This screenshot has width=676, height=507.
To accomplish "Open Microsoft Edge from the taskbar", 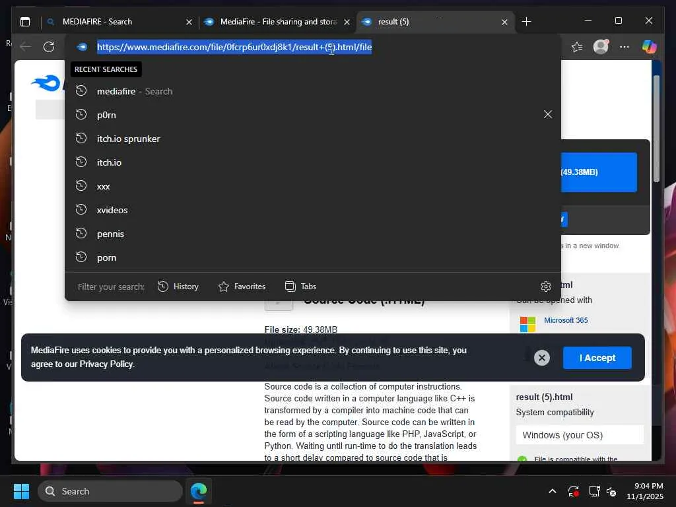I will (199, 491).
